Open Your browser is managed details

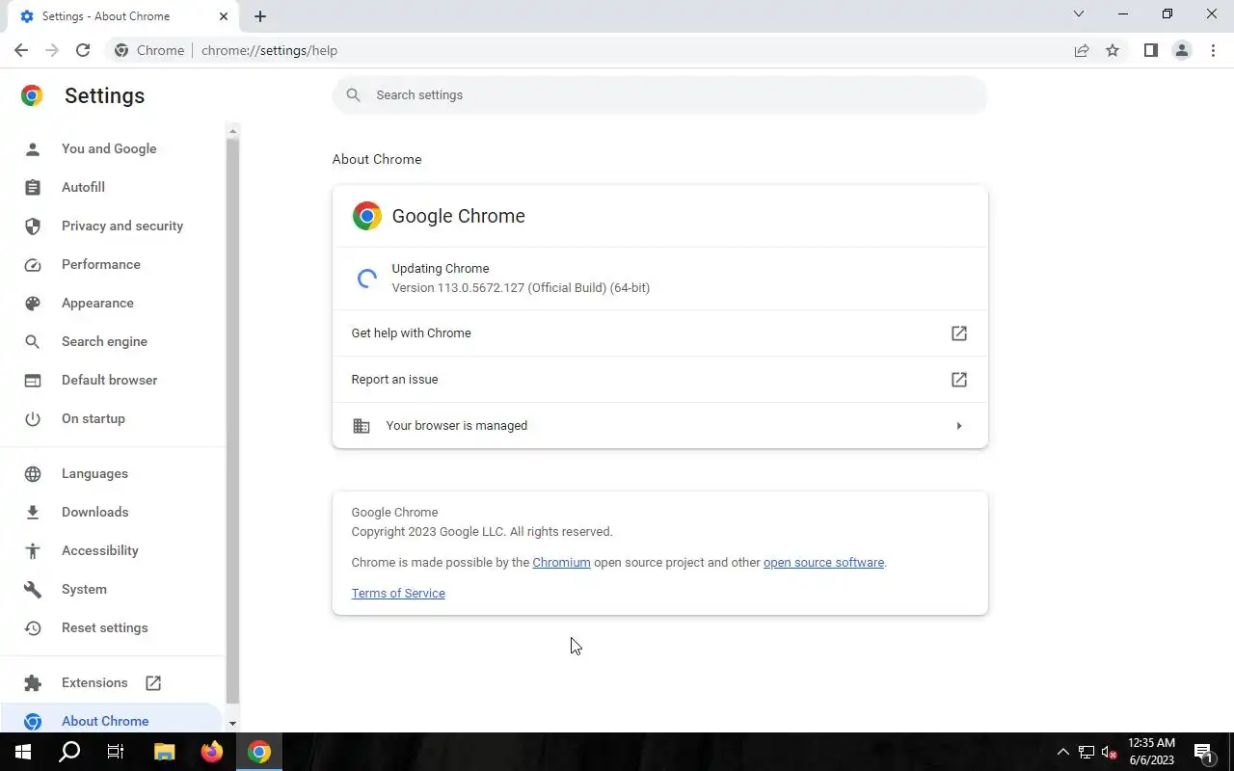[x=660, y=425]
